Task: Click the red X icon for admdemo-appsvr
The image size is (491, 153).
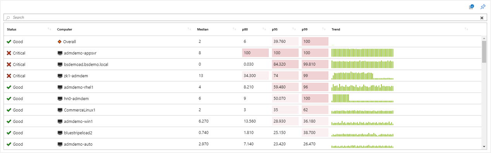Action: coord(9,53)
